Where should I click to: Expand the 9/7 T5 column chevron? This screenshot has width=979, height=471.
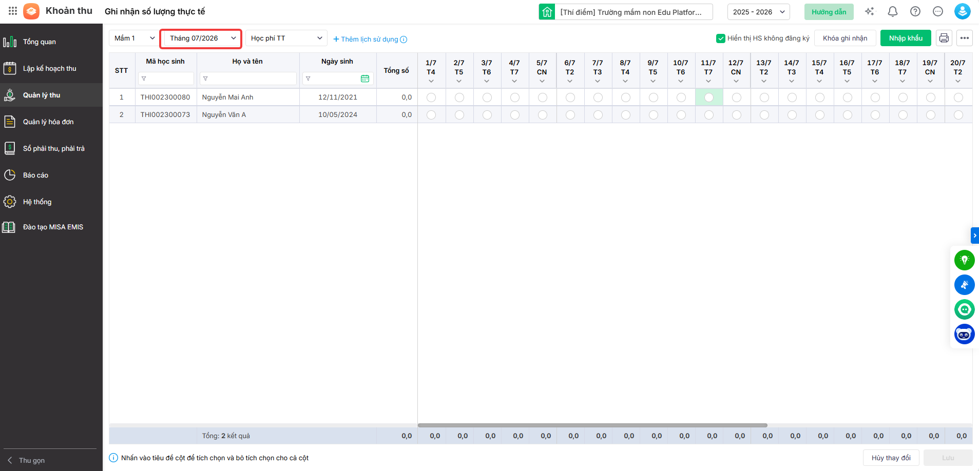tap(653, 81)
